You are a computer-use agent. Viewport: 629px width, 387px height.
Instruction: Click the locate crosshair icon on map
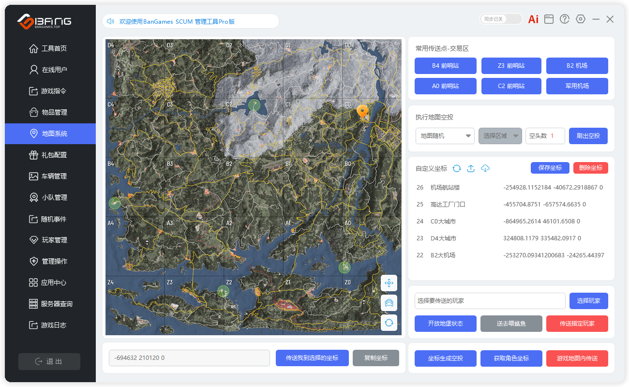389,283
